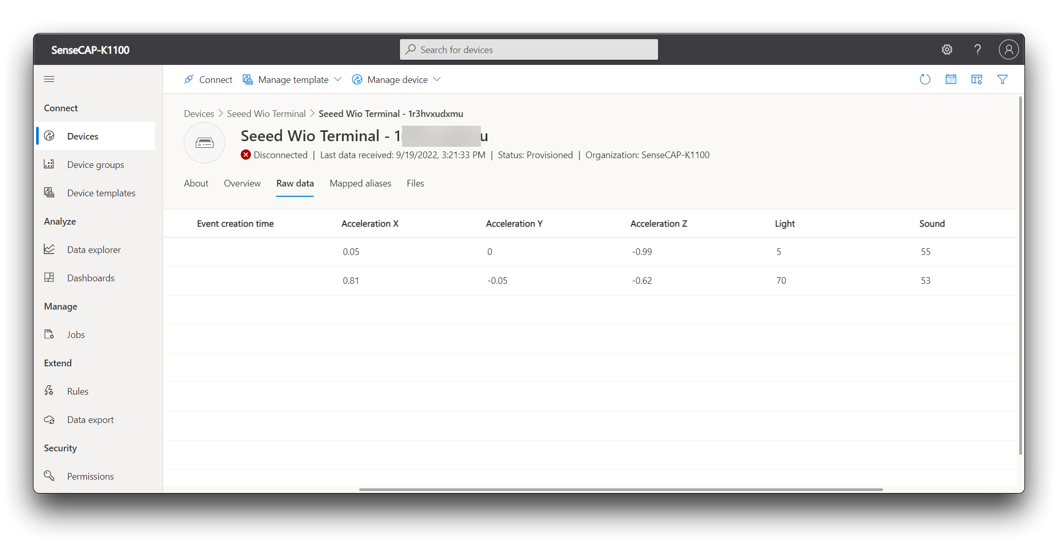Click the vertical scrollbar on right
This screenshot has width=1058, height=543.
(x=1020, y=276)
